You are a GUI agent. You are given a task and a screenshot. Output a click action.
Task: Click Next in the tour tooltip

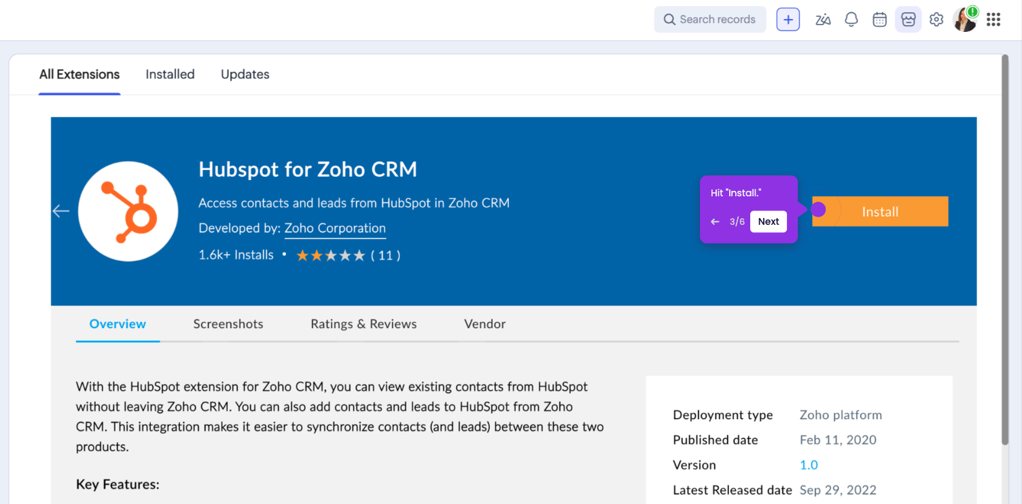coord(769,221)
